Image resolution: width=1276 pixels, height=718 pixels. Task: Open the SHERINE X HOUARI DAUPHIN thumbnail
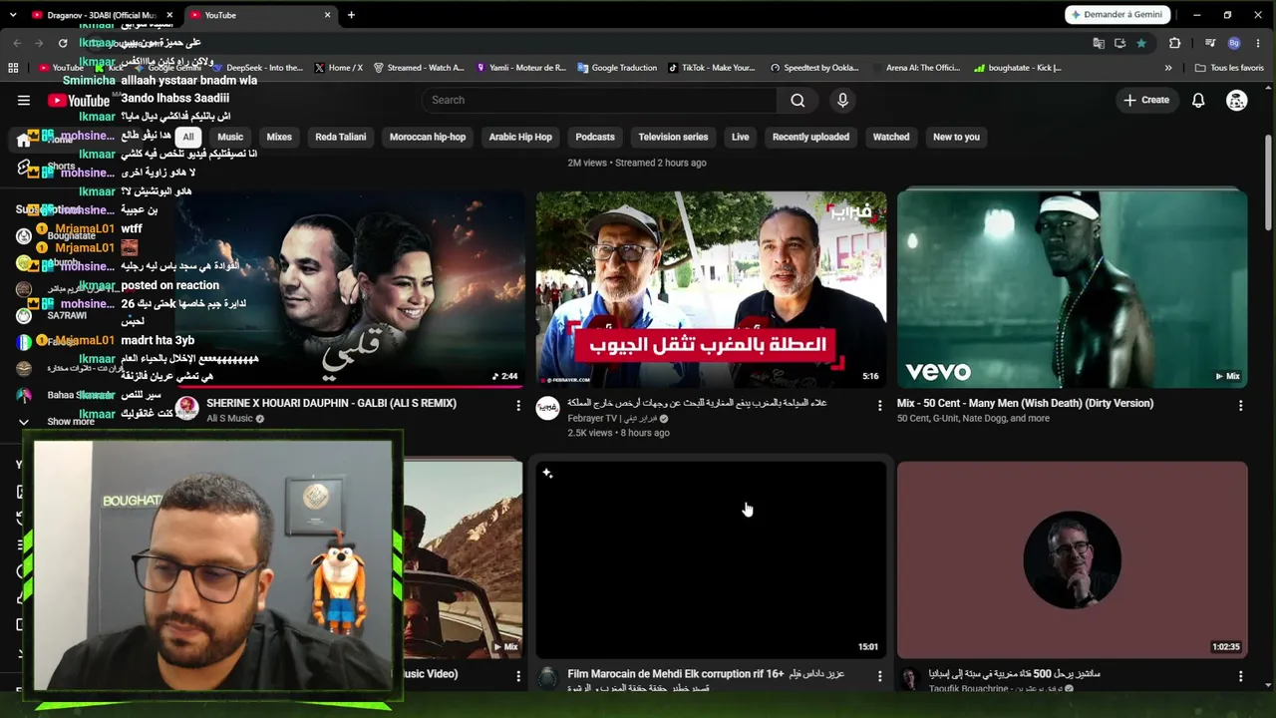pos(350,289)
